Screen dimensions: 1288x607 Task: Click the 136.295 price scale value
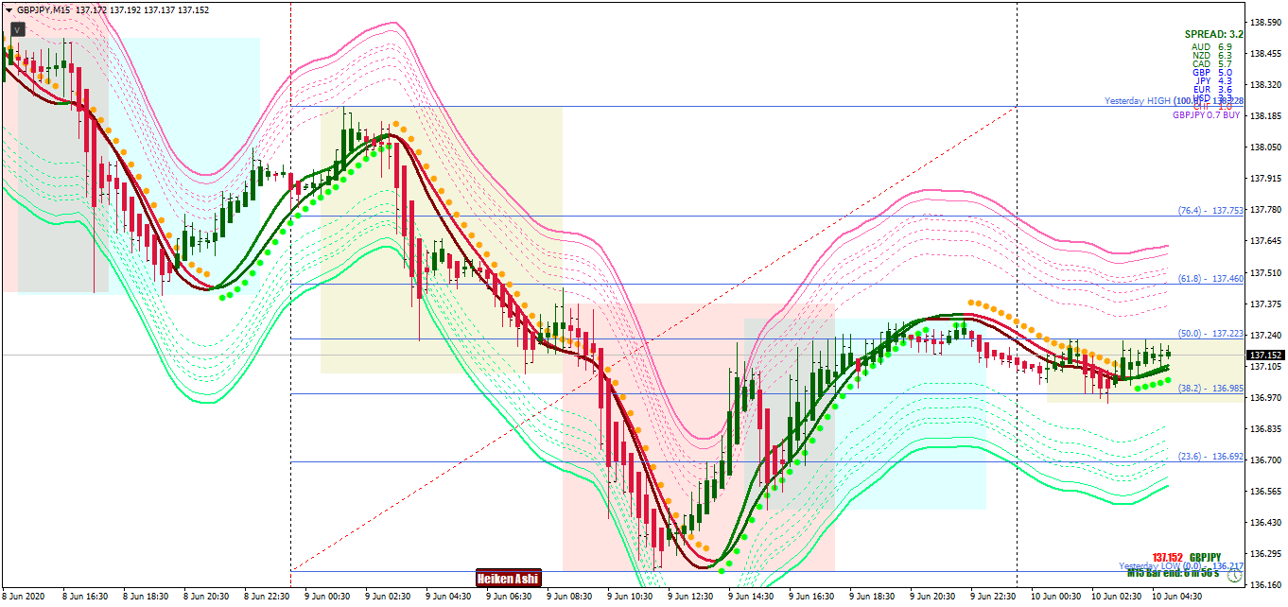pyautogui.click(x=1265, y=553)
